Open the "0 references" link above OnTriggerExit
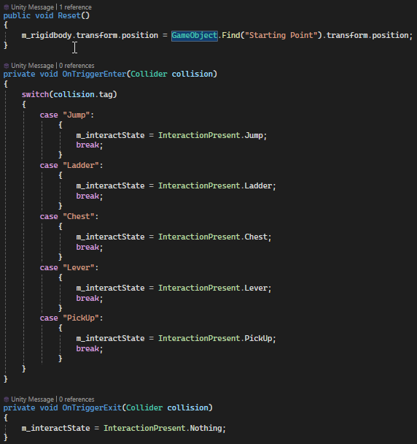417x444 pixels. click(x=77, y=399)
